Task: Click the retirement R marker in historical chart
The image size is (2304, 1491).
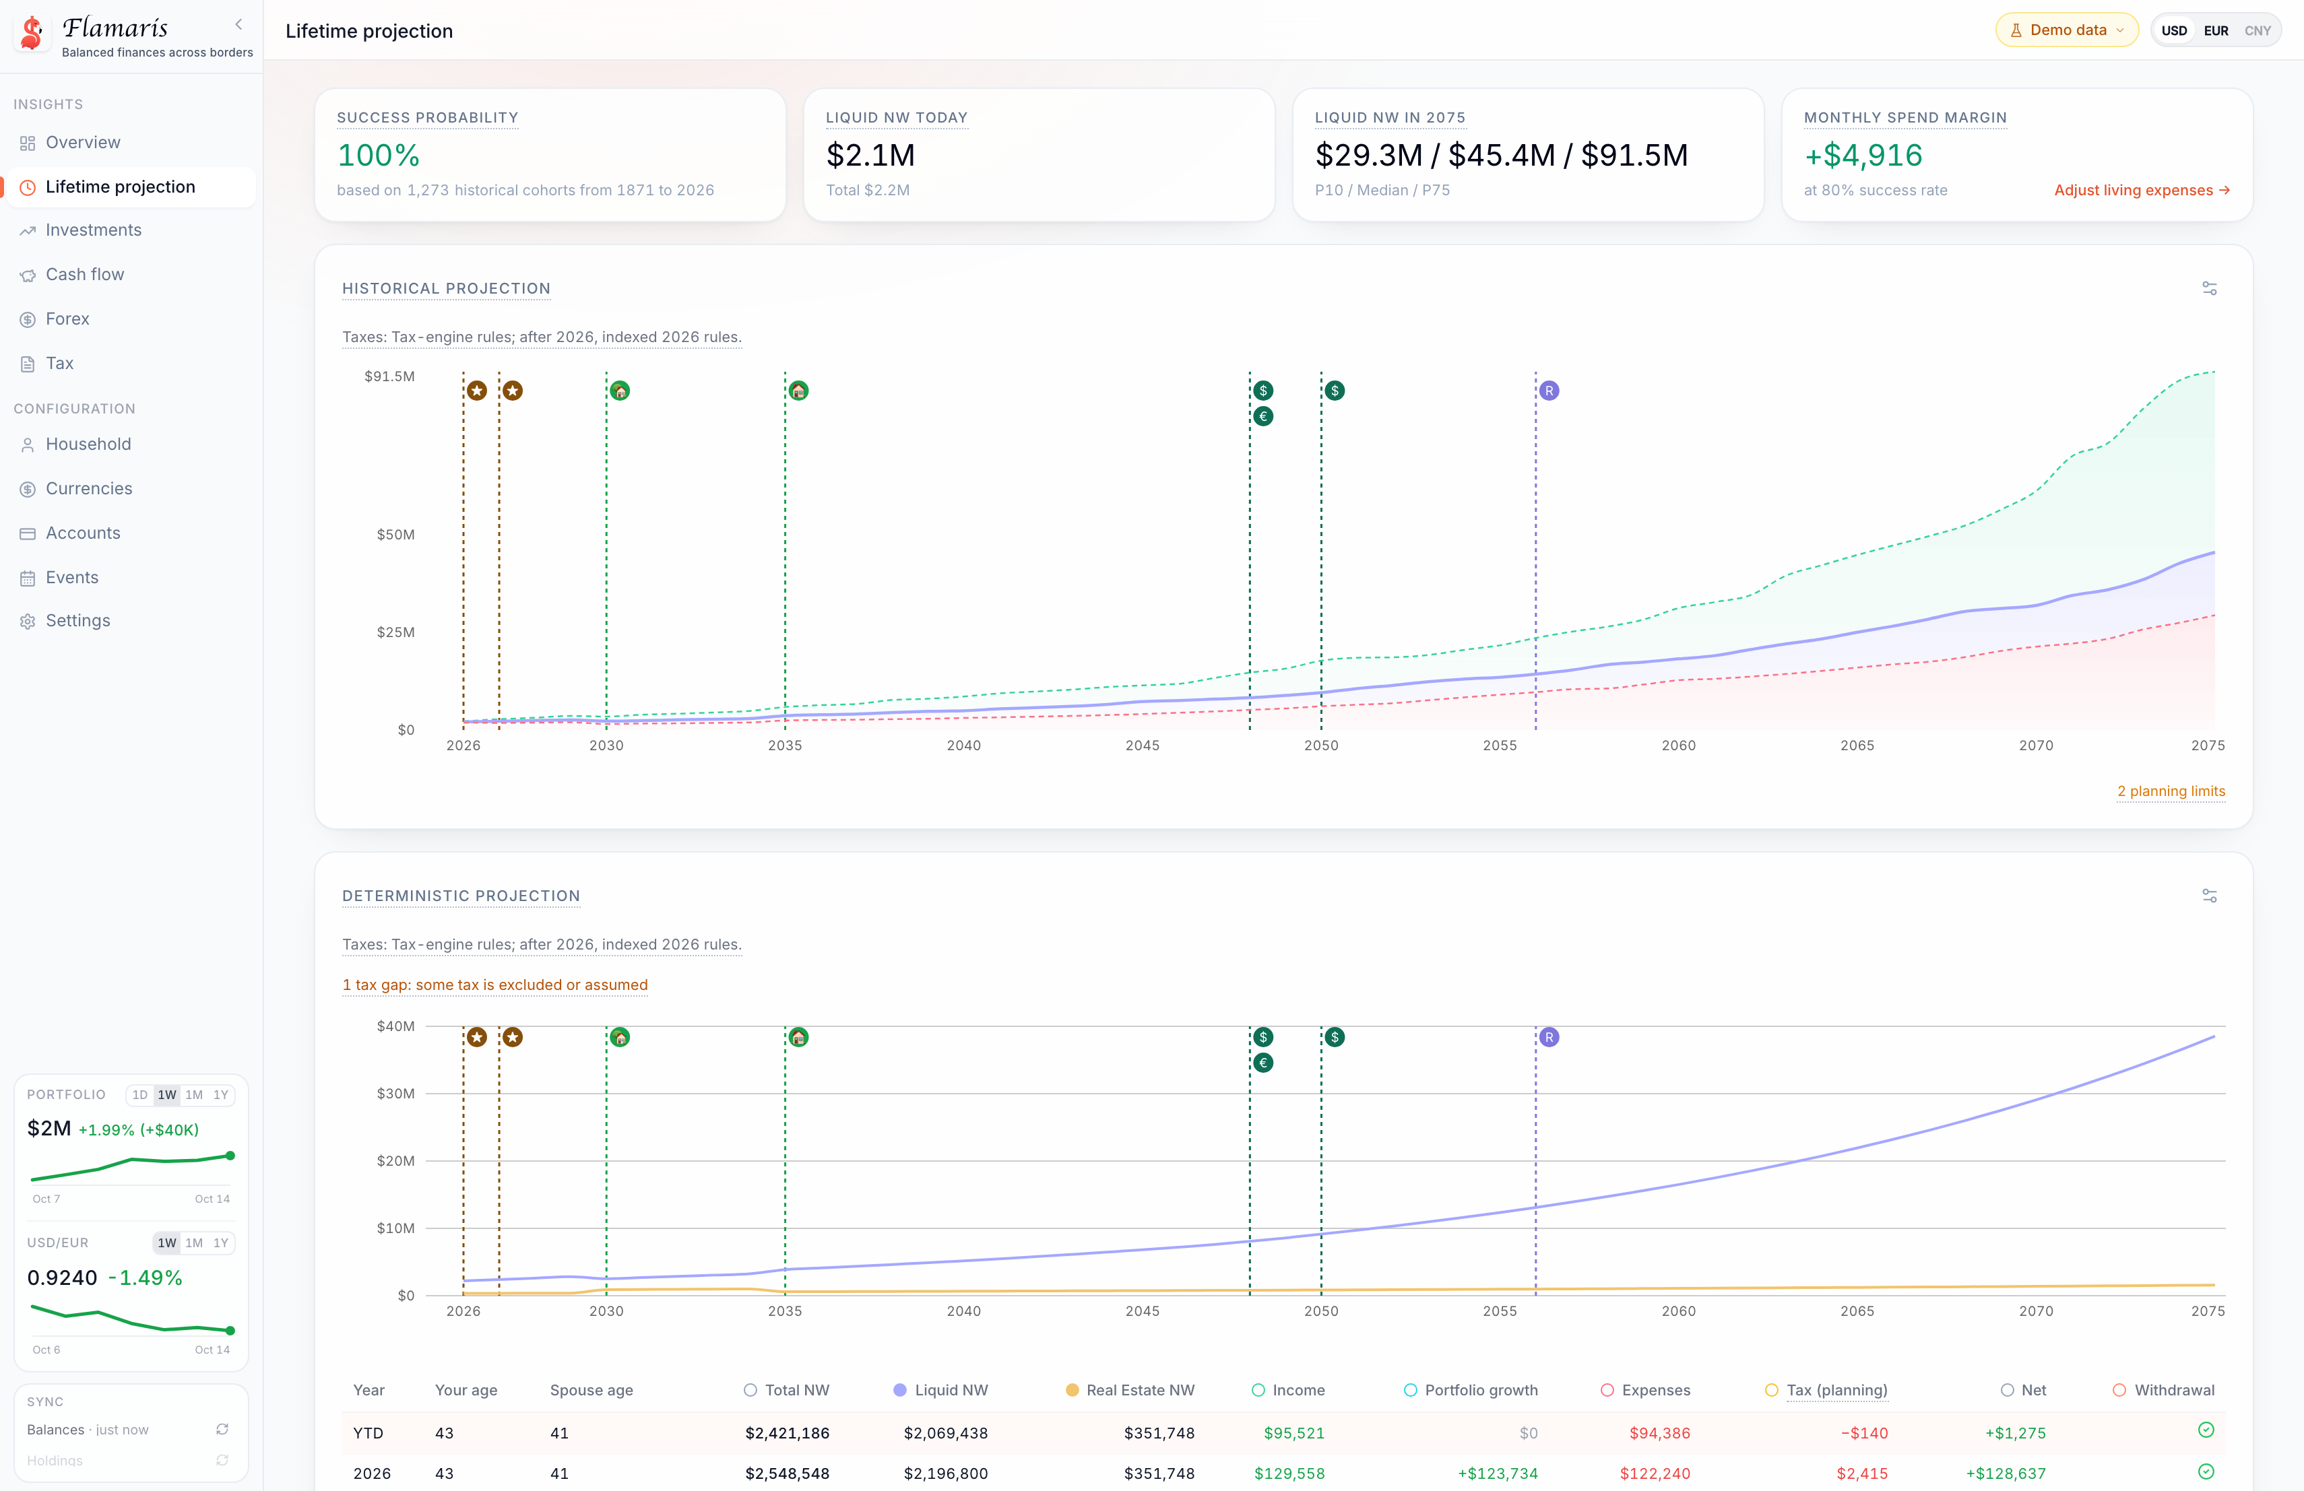Action: coord(1549,391)
